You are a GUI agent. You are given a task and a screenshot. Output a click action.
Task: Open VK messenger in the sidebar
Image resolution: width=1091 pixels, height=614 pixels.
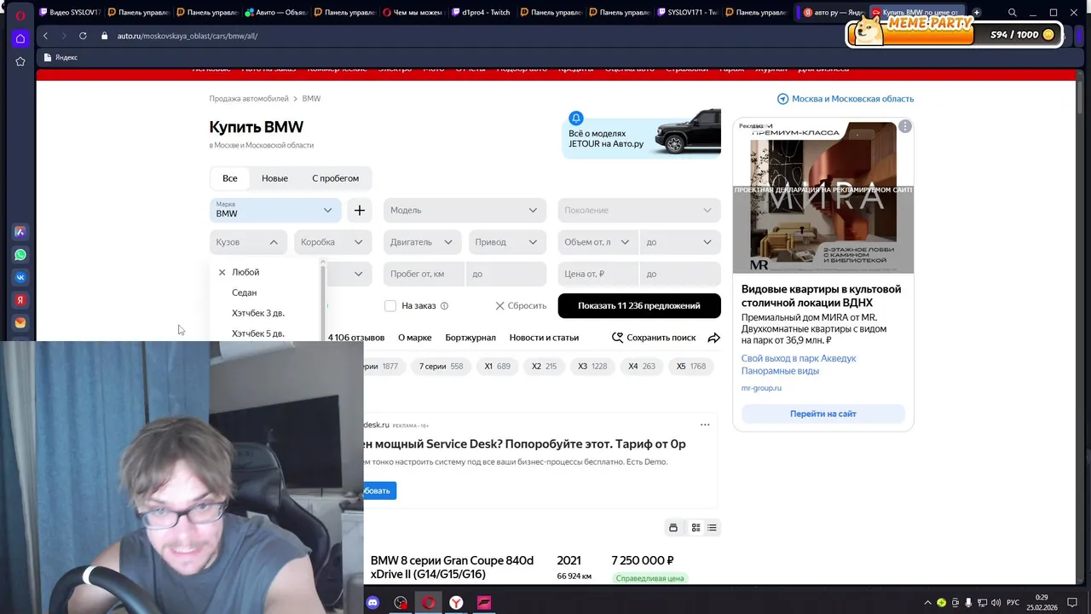20,277
